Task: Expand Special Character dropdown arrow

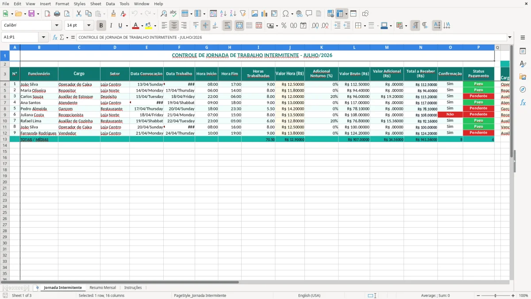Action: [x=292, y=14]
